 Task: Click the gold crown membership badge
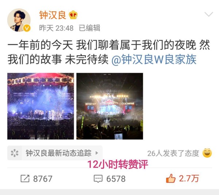73,15
